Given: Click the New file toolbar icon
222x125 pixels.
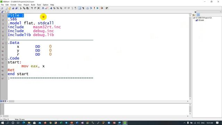Looking at the screenshot, I should pyautogui.click(x=6, y=8).
